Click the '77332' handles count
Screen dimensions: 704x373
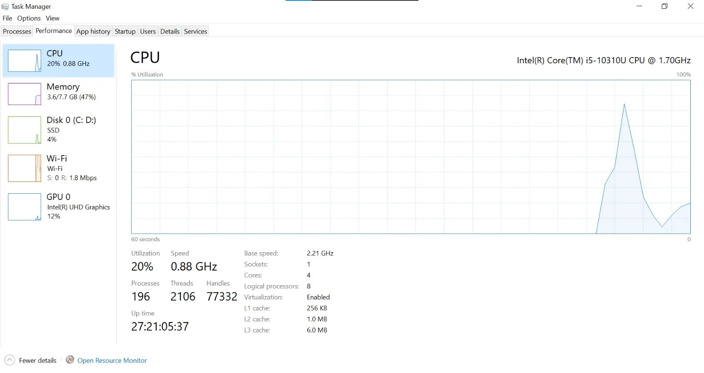222,297
